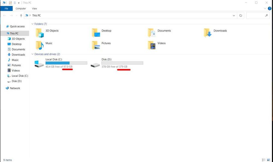Switch to Large icons view layout icon
Image resolution: width=273 pixels, height=162 pixels.
point(268,160)
